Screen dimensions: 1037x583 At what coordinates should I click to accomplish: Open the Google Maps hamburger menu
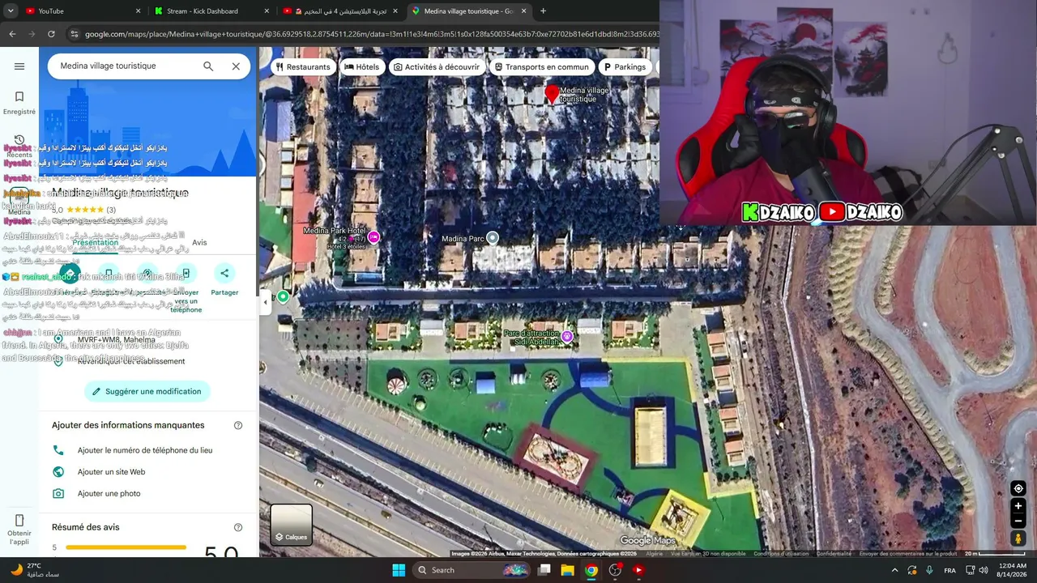(19, 66)
